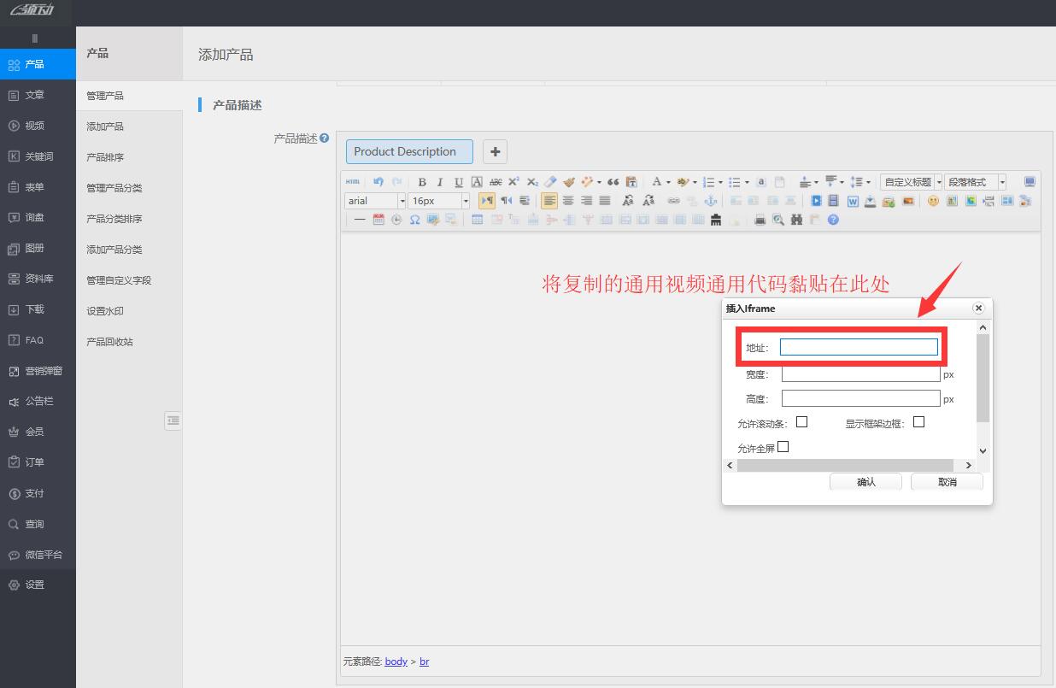1056x688 pixels.
Task: Click the eraser clear formatting icon
Action: pos(550,182)
